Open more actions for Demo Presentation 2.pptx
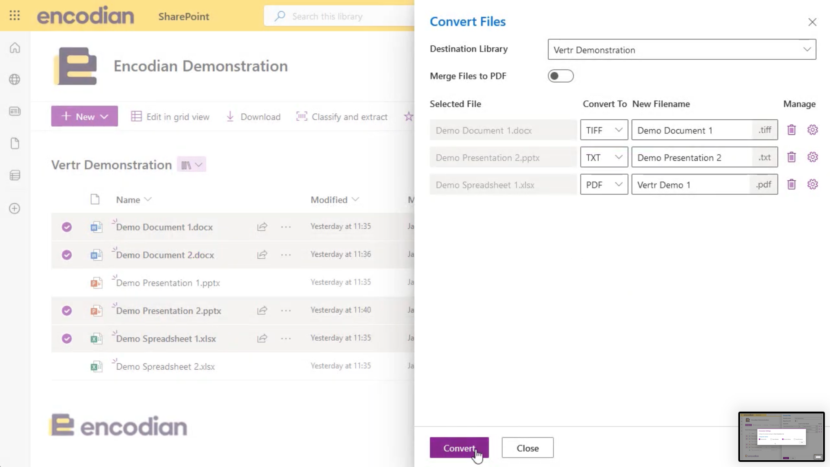This screenshot has height=467, width=830. (286, 310)
